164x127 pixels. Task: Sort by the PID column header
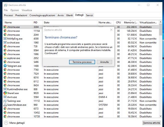(37, 23)
